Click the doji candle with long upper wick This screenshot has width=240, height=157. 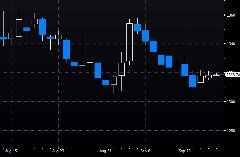[82, 65]
